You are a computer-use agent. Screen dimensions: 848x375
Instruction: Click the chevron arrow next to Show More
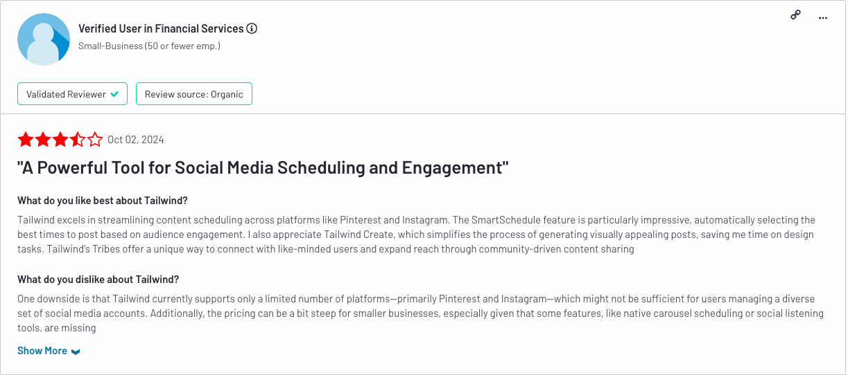(76, 351)
